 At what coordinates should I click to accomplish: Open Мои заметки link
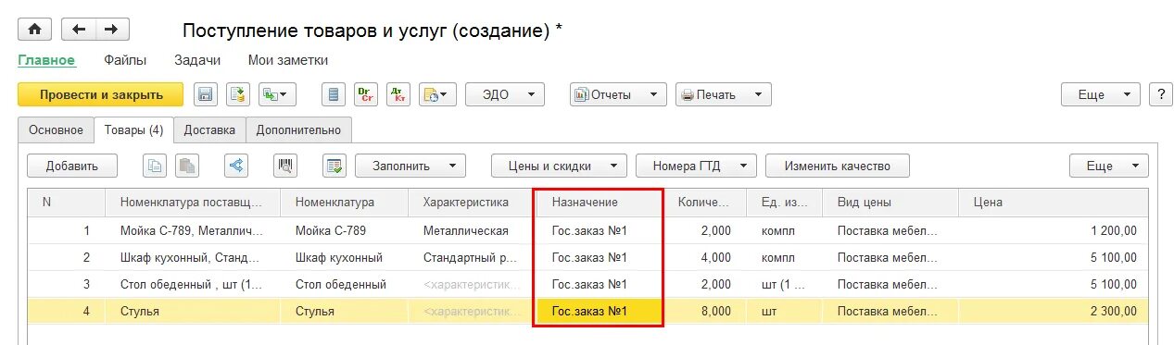tap(288, 60)
